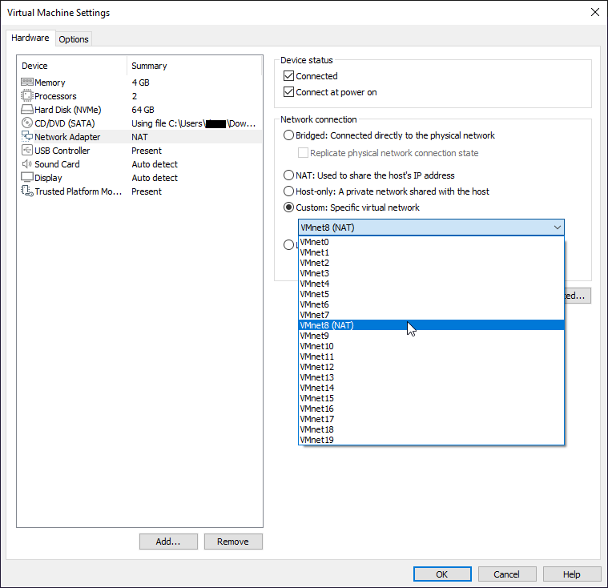Click Present beside USB Controller
The image size is (608, 588).
point(147,151)
